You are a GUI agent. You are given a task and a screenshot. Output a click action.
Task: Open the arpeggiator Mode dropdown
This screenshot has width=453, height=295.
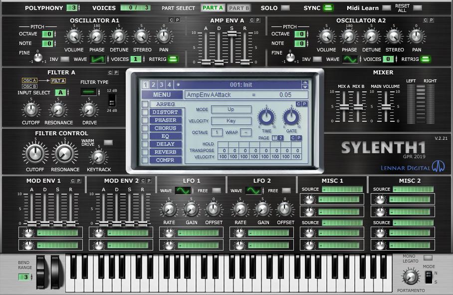coord(231,109)
